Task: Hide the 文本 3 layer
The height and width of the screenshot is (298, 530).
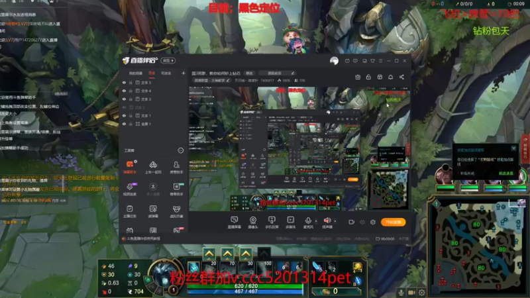Action: [x=124, y=99]
